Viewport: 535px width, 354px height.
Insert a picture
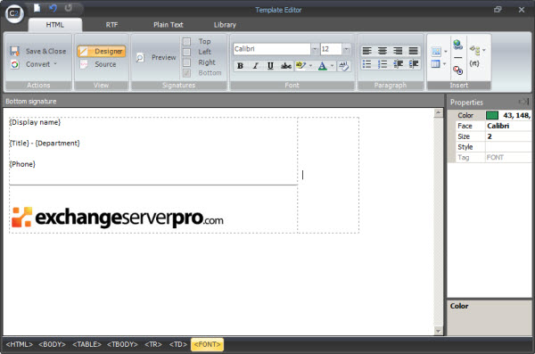click(436, 52)
